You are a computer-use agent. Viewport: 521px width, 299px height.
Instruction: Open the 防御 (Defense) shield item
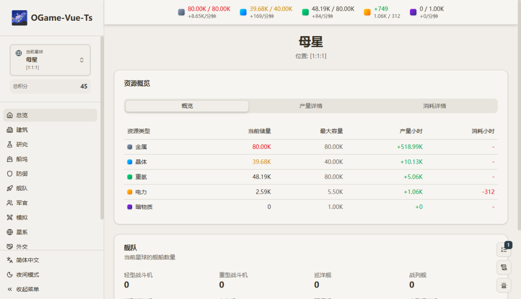tap(10, 174)
